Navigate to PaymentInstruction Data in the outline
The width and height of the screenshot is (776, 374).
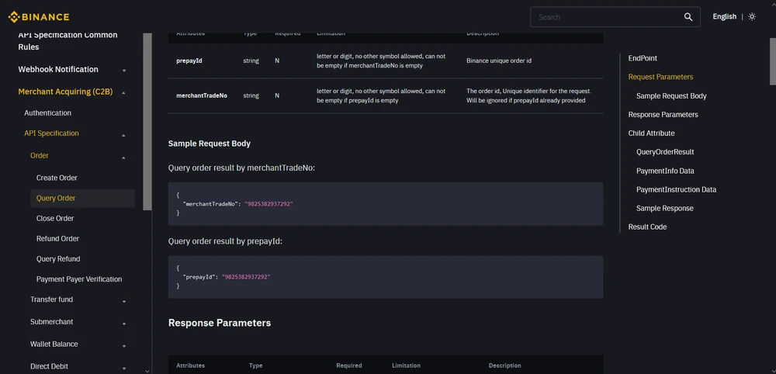tap(676, 190)
